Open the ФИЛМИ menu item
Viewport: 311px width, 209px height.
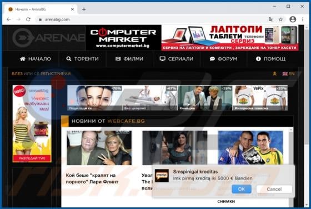[x=129, y=59]
